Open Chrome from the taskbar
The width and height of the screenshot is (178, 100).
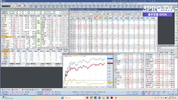tap(91, 98)
